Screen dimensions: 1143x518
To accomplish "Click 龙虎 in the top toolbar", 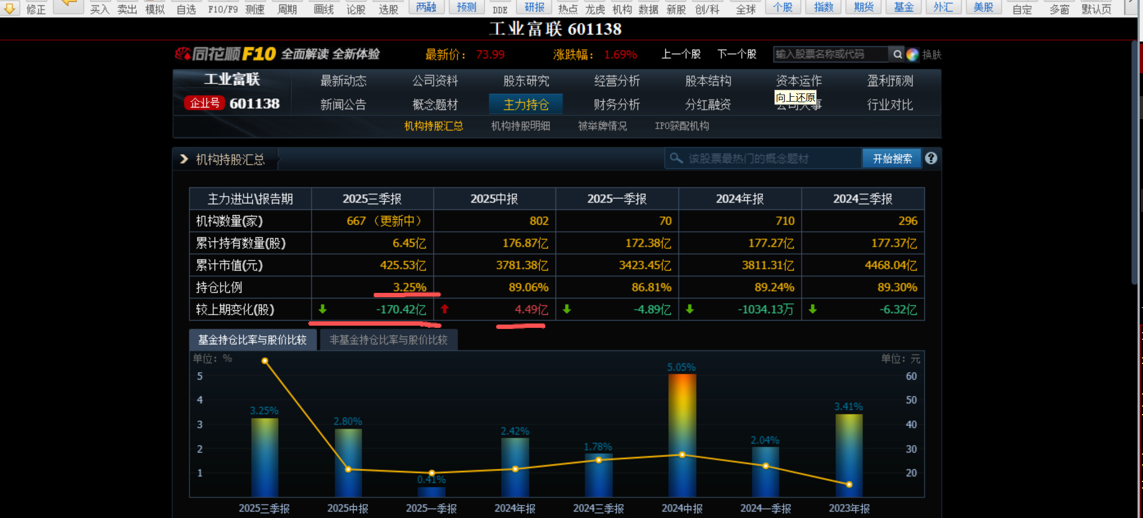I will [x=595, y=9].
